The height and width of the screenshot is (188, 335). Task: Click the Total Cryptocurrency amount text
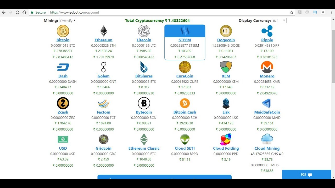[157, 21]
